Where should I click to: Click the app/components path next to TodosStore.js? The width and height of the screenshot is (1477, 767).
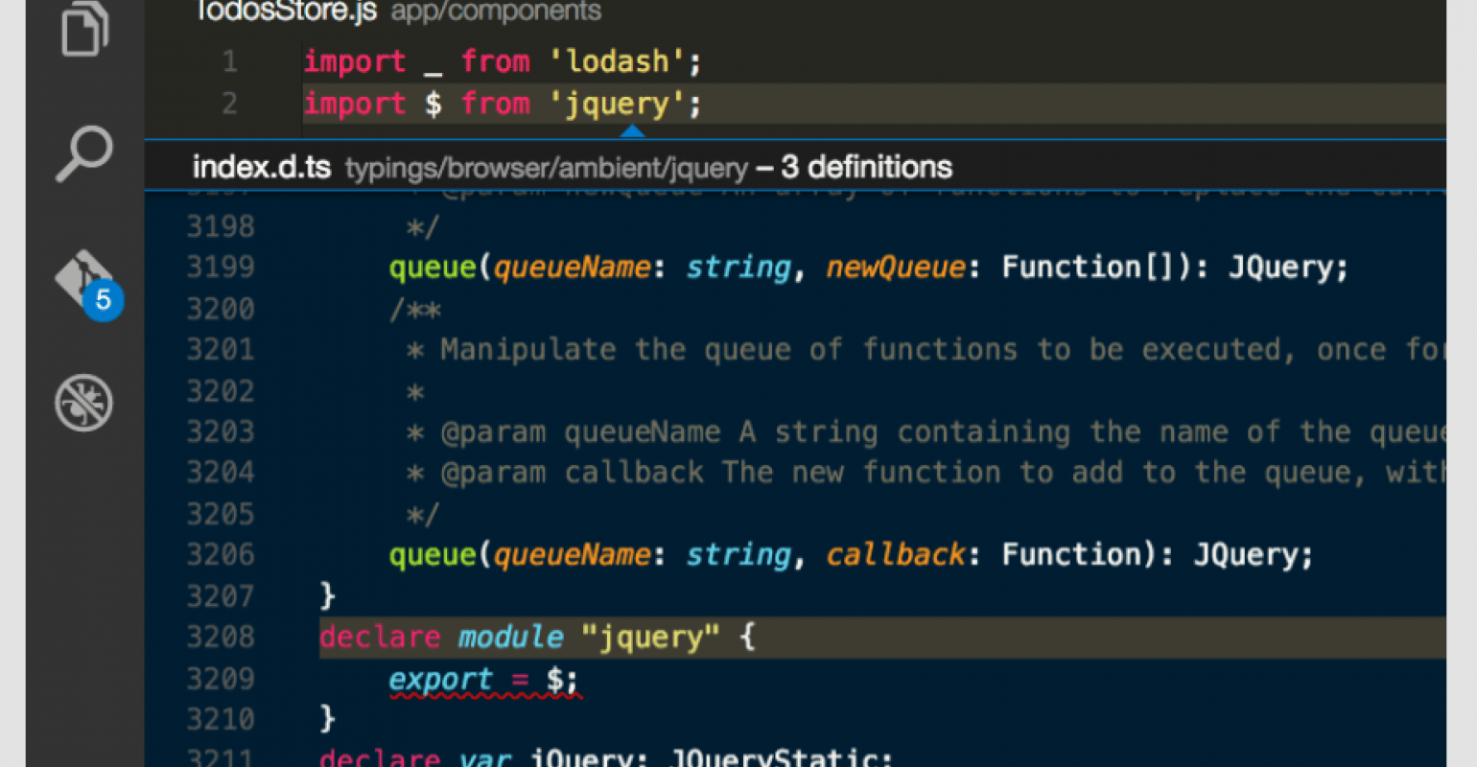(495, 12)
